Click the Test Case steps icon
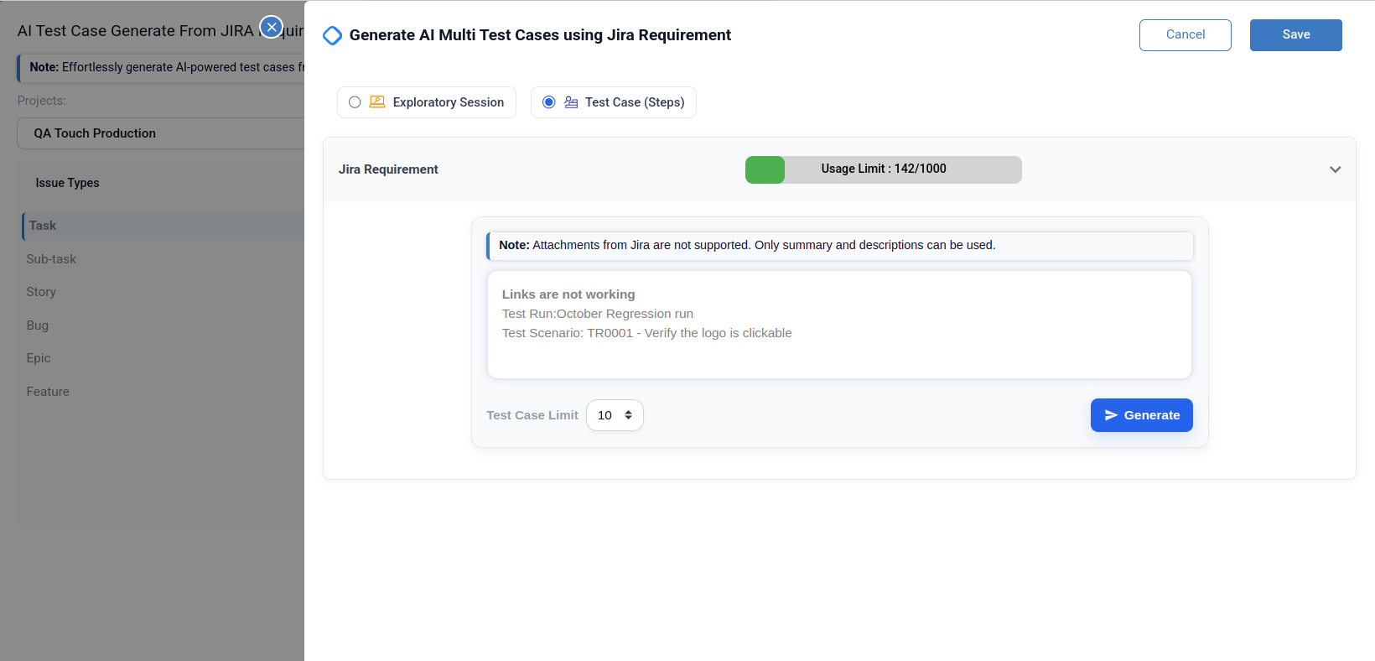Viewport: 1375px width, 661px height. coord(571,102)
